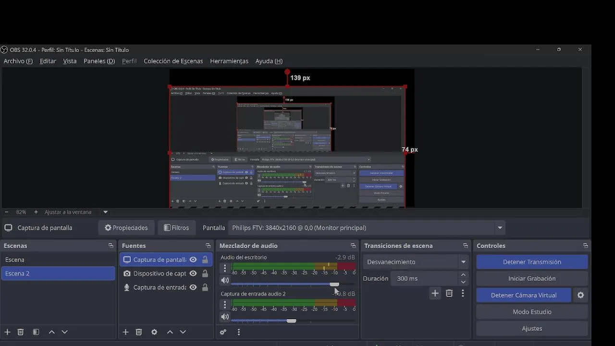Click Ajustar a la ventana label
The width and height of the screenshot is (615, 346).
coord(68,212)
